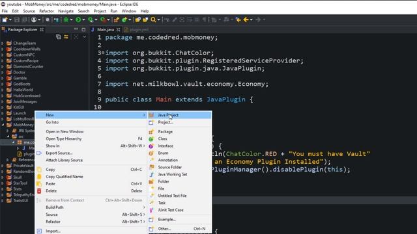This screenshot has width=417, height=234.
Task: Maximize the Package Explorer view
Action: pyautogui.click(x=83, y=29)
